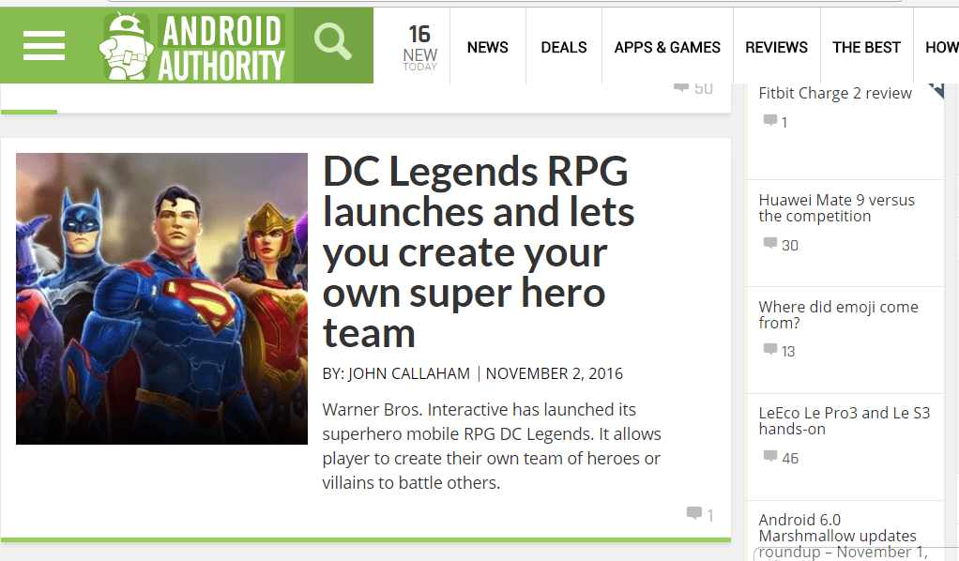Open Fitbit Charge 2 review link
This screenshot has width=959, height=561.
pos(835,93)
